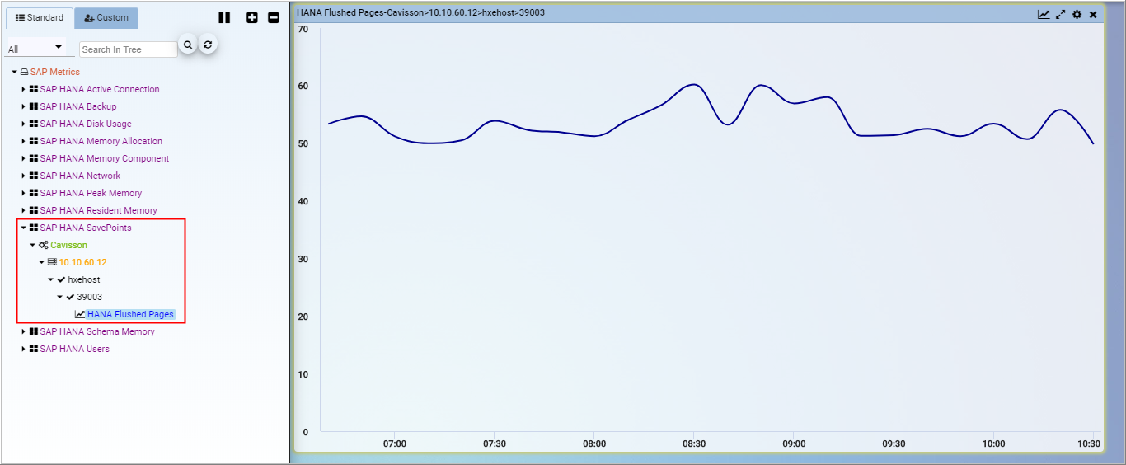Click checkmark icon beside hxehost
The height and width of the screenshot is (465, 1126).
[61, 279]
